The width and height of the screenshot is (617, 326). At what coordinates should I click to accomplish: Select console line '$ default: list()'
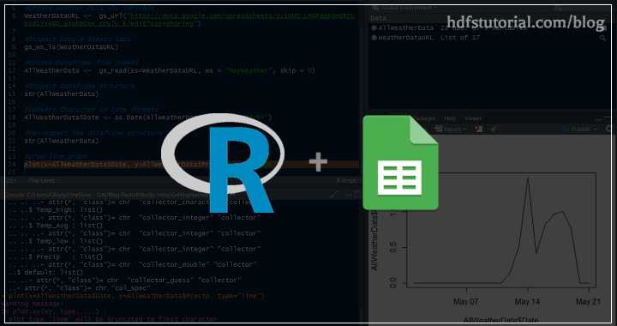click(45, 273)
